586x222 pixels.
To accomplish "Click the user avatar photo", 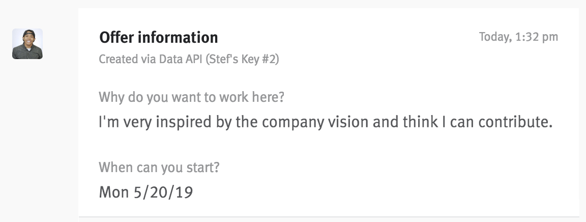I will (27, 44).
